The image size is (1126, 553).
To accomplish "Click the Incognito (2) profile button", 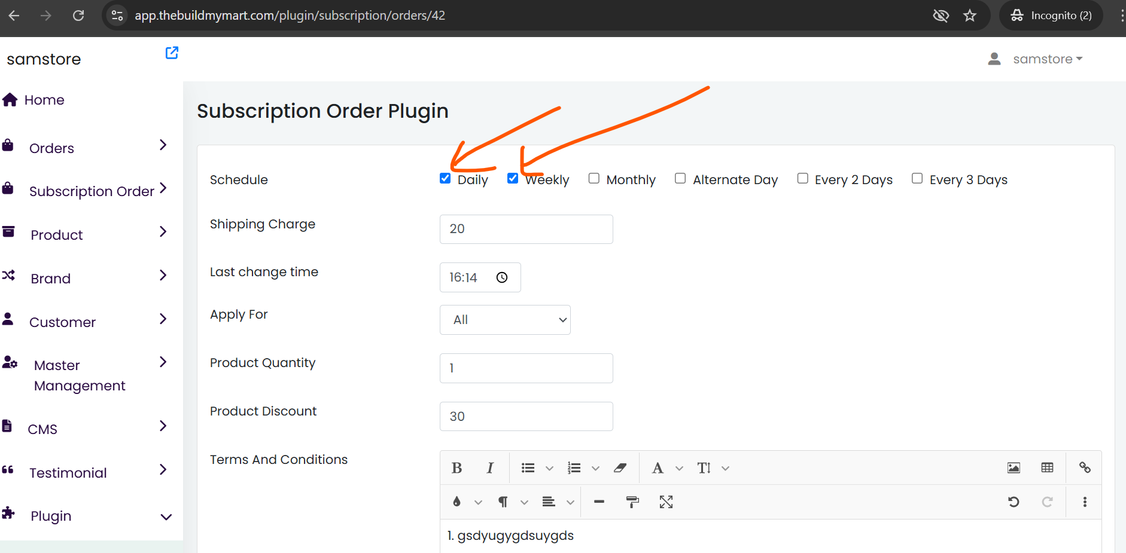I will [1051, 16].
